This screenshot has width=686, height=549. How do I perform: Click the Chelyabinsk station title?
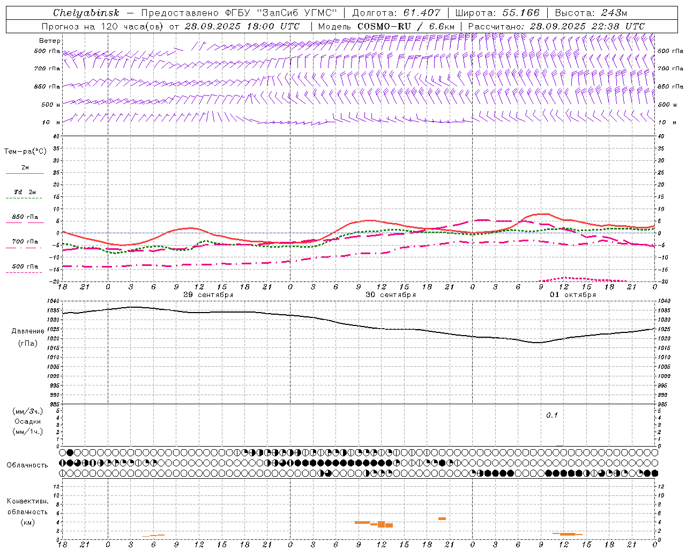point(86,13)
